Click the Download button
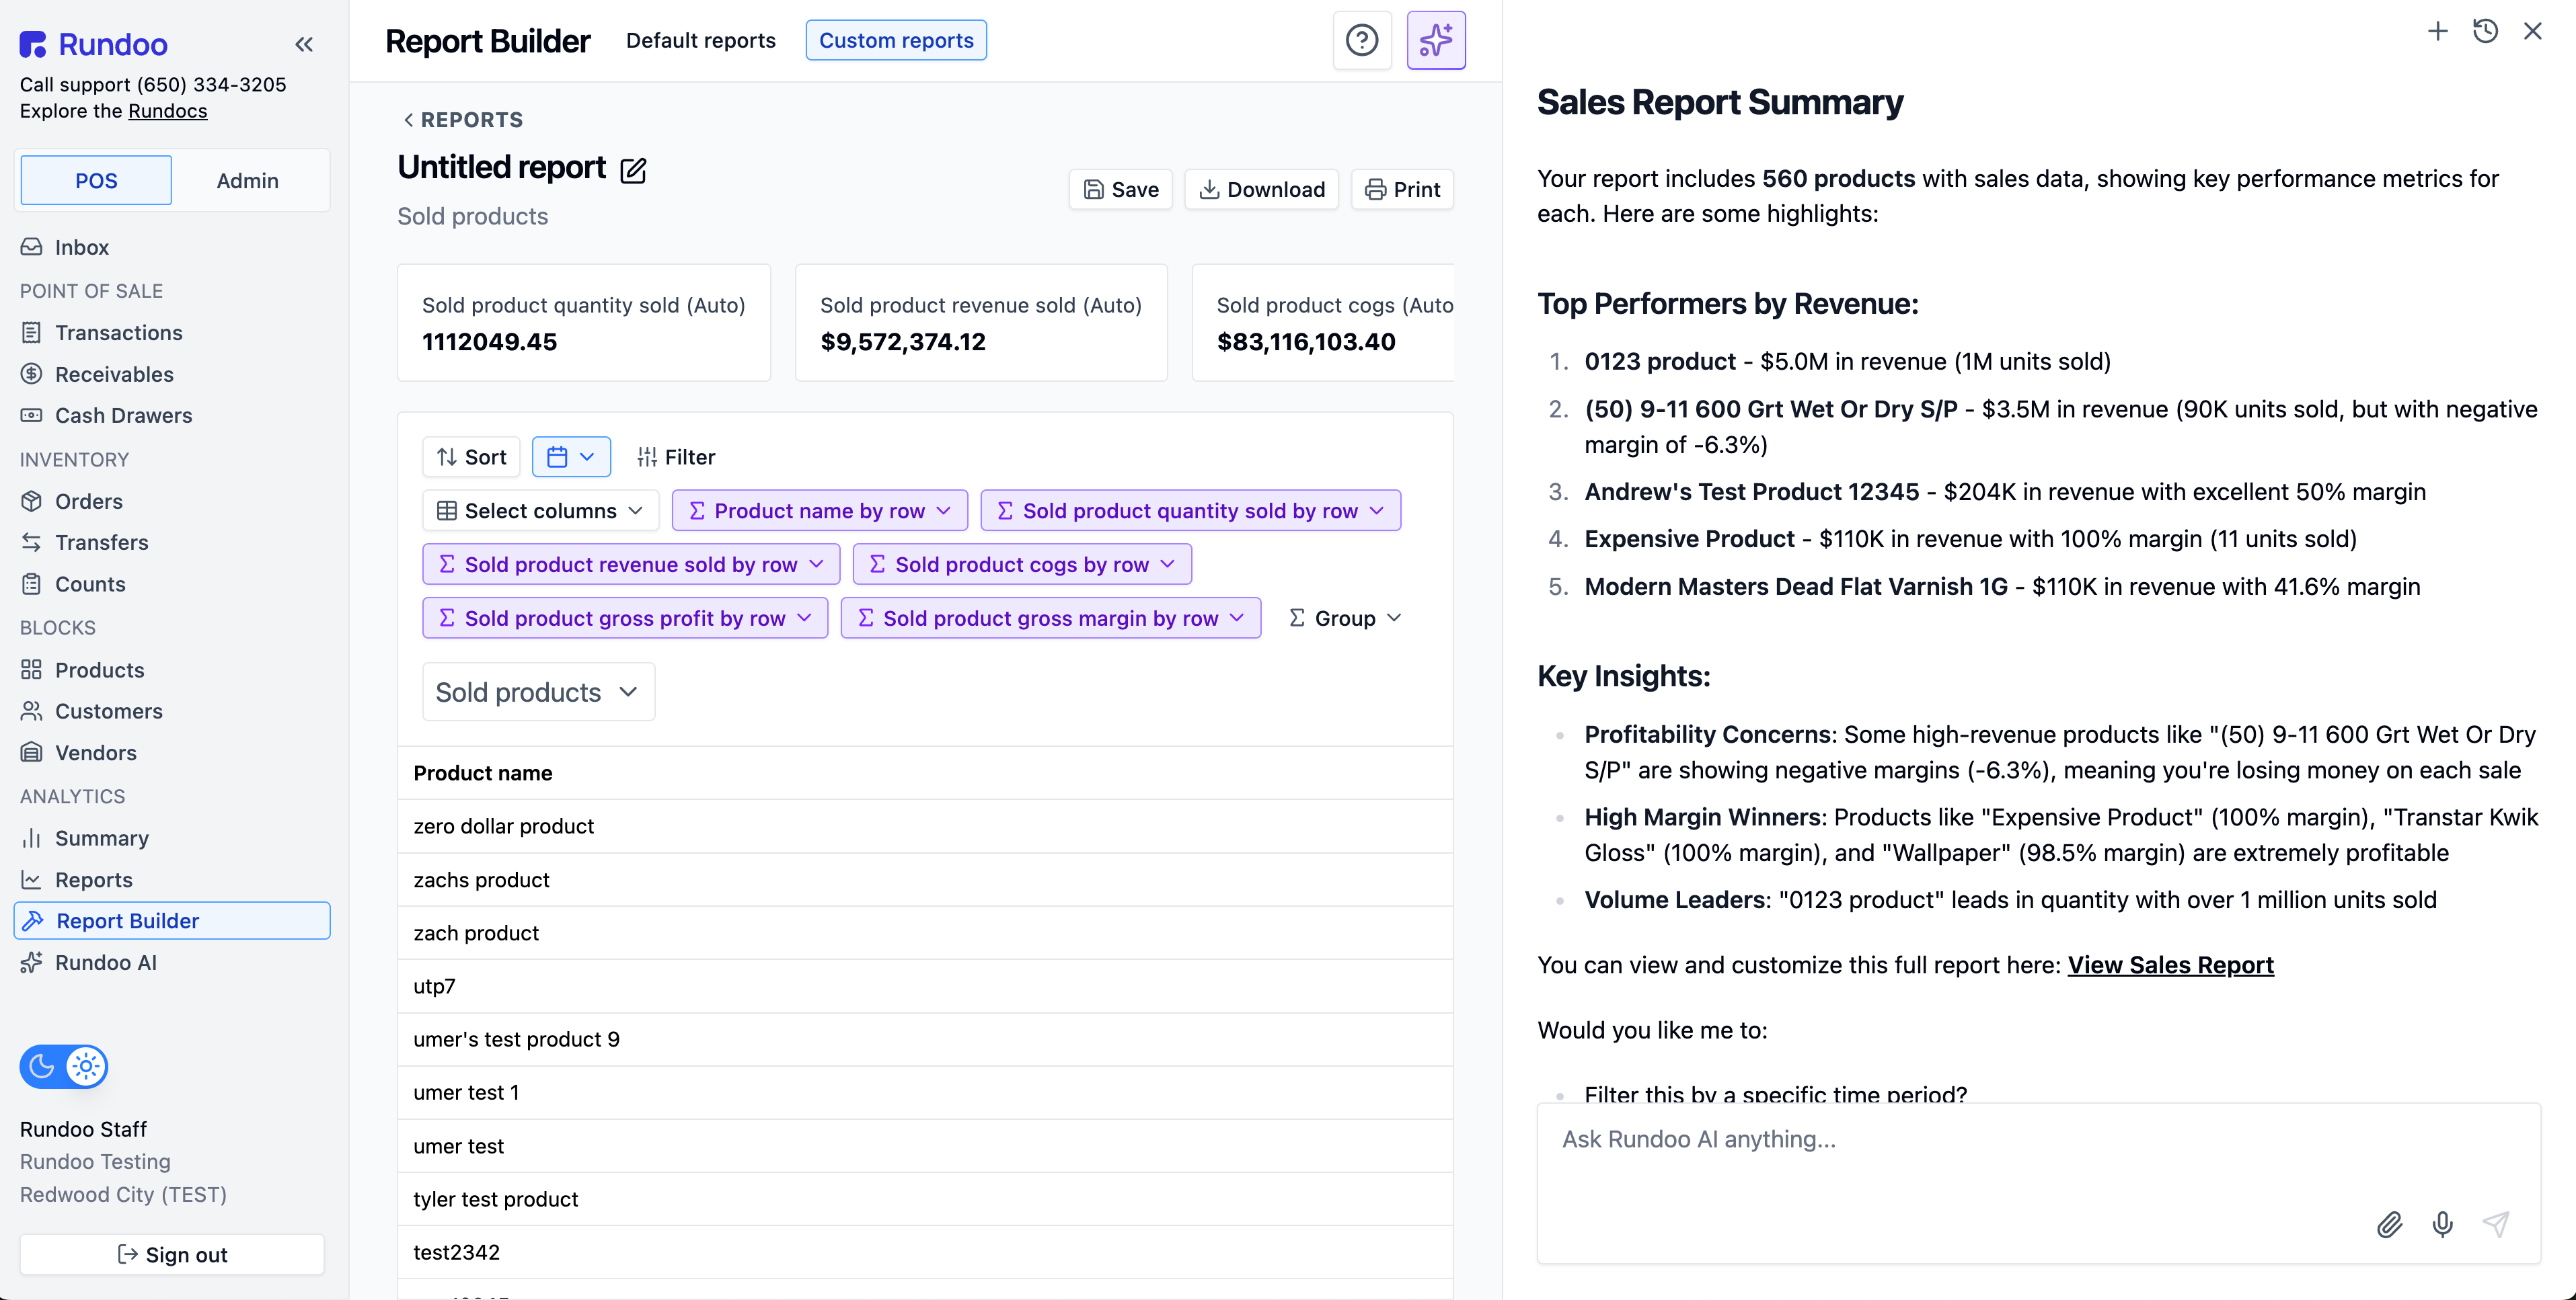This screenshot has height=1300, width=2576. tap(1261, 190)
